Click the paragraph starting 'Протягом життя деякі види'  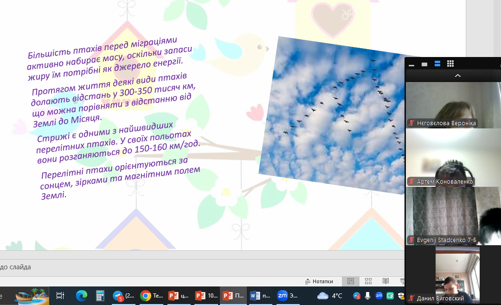114,100
